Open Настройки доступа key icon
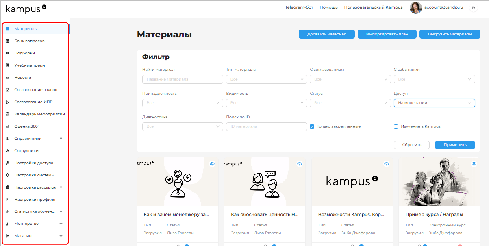Viewport: 489px width, 246px height. tap(7, 163)
